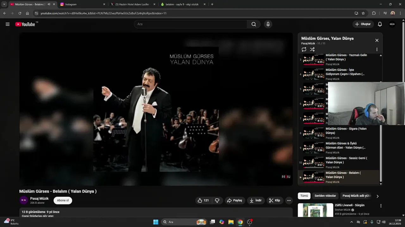Switch to the ekşi sözlük tab
Viewport: 405px width, 227px height.
[x=183, y=4]
